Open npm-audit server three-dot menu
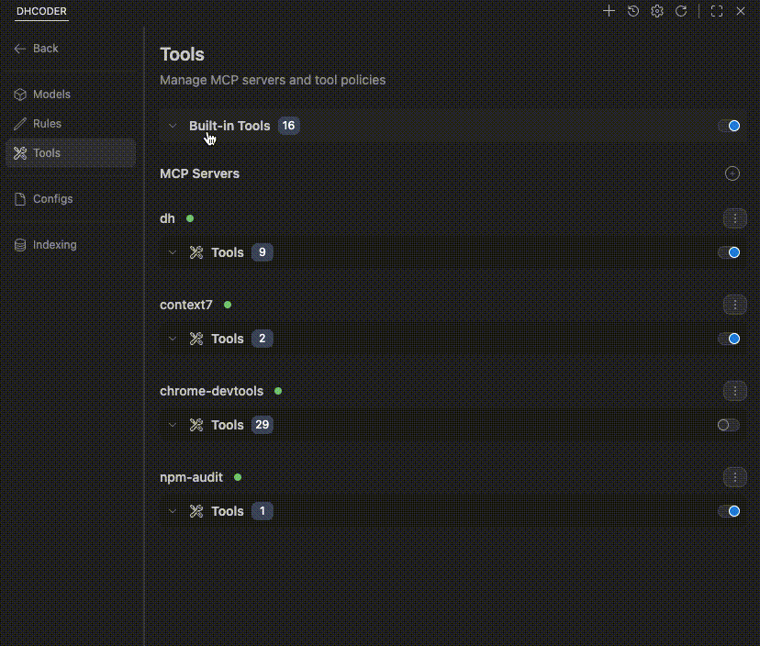The width and height of the screenshot is (760, 646). click(734, 477)
